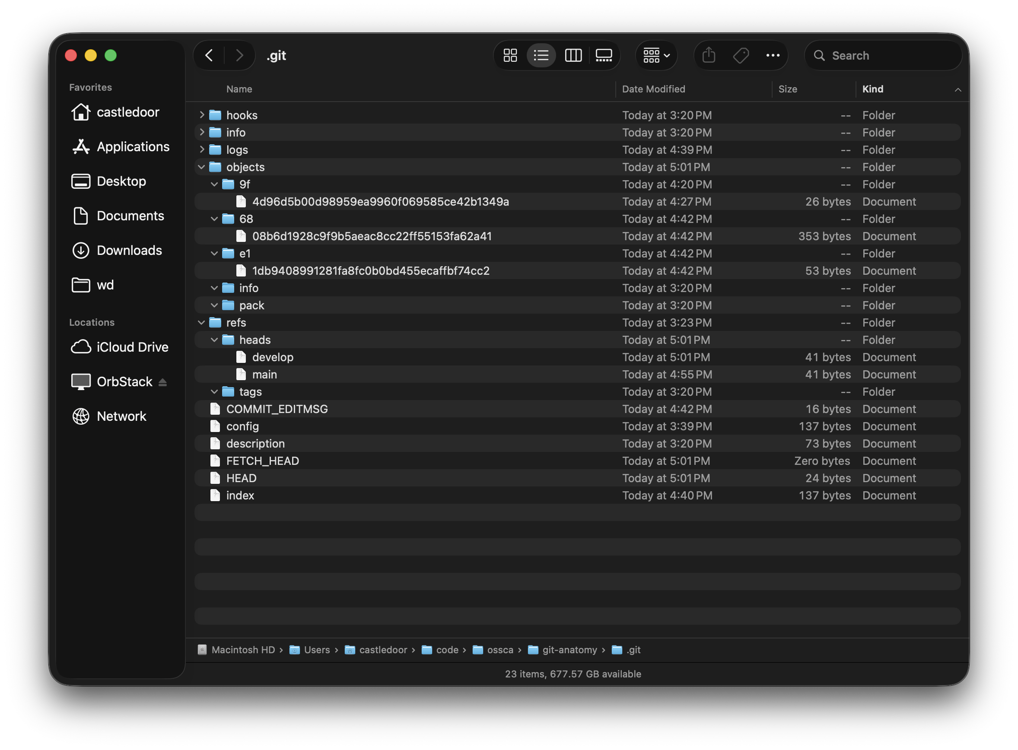Go to git-anatomy in the path bar
This screenshot has width=1018, height=750.
tap(569, 650)
